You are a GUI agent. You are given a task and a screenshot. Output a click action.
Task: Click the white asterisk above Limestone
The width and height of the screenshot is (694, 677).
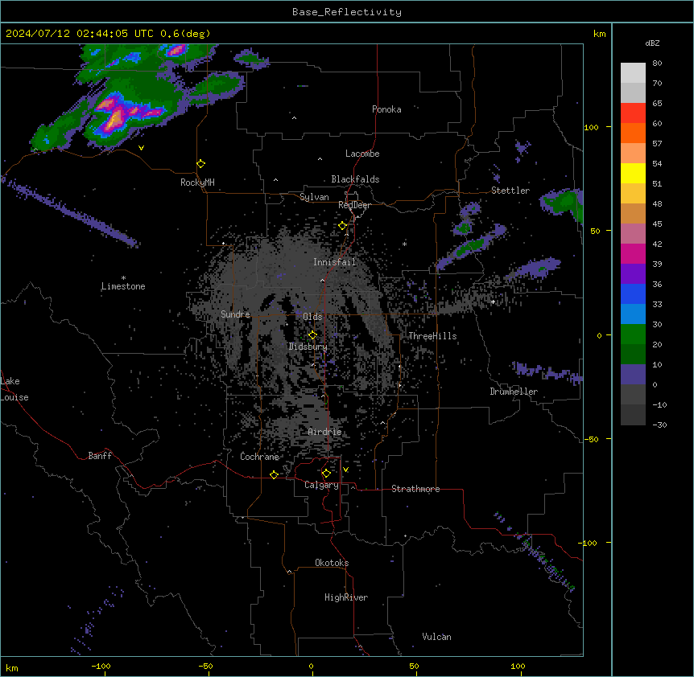[x=123, y=278]
